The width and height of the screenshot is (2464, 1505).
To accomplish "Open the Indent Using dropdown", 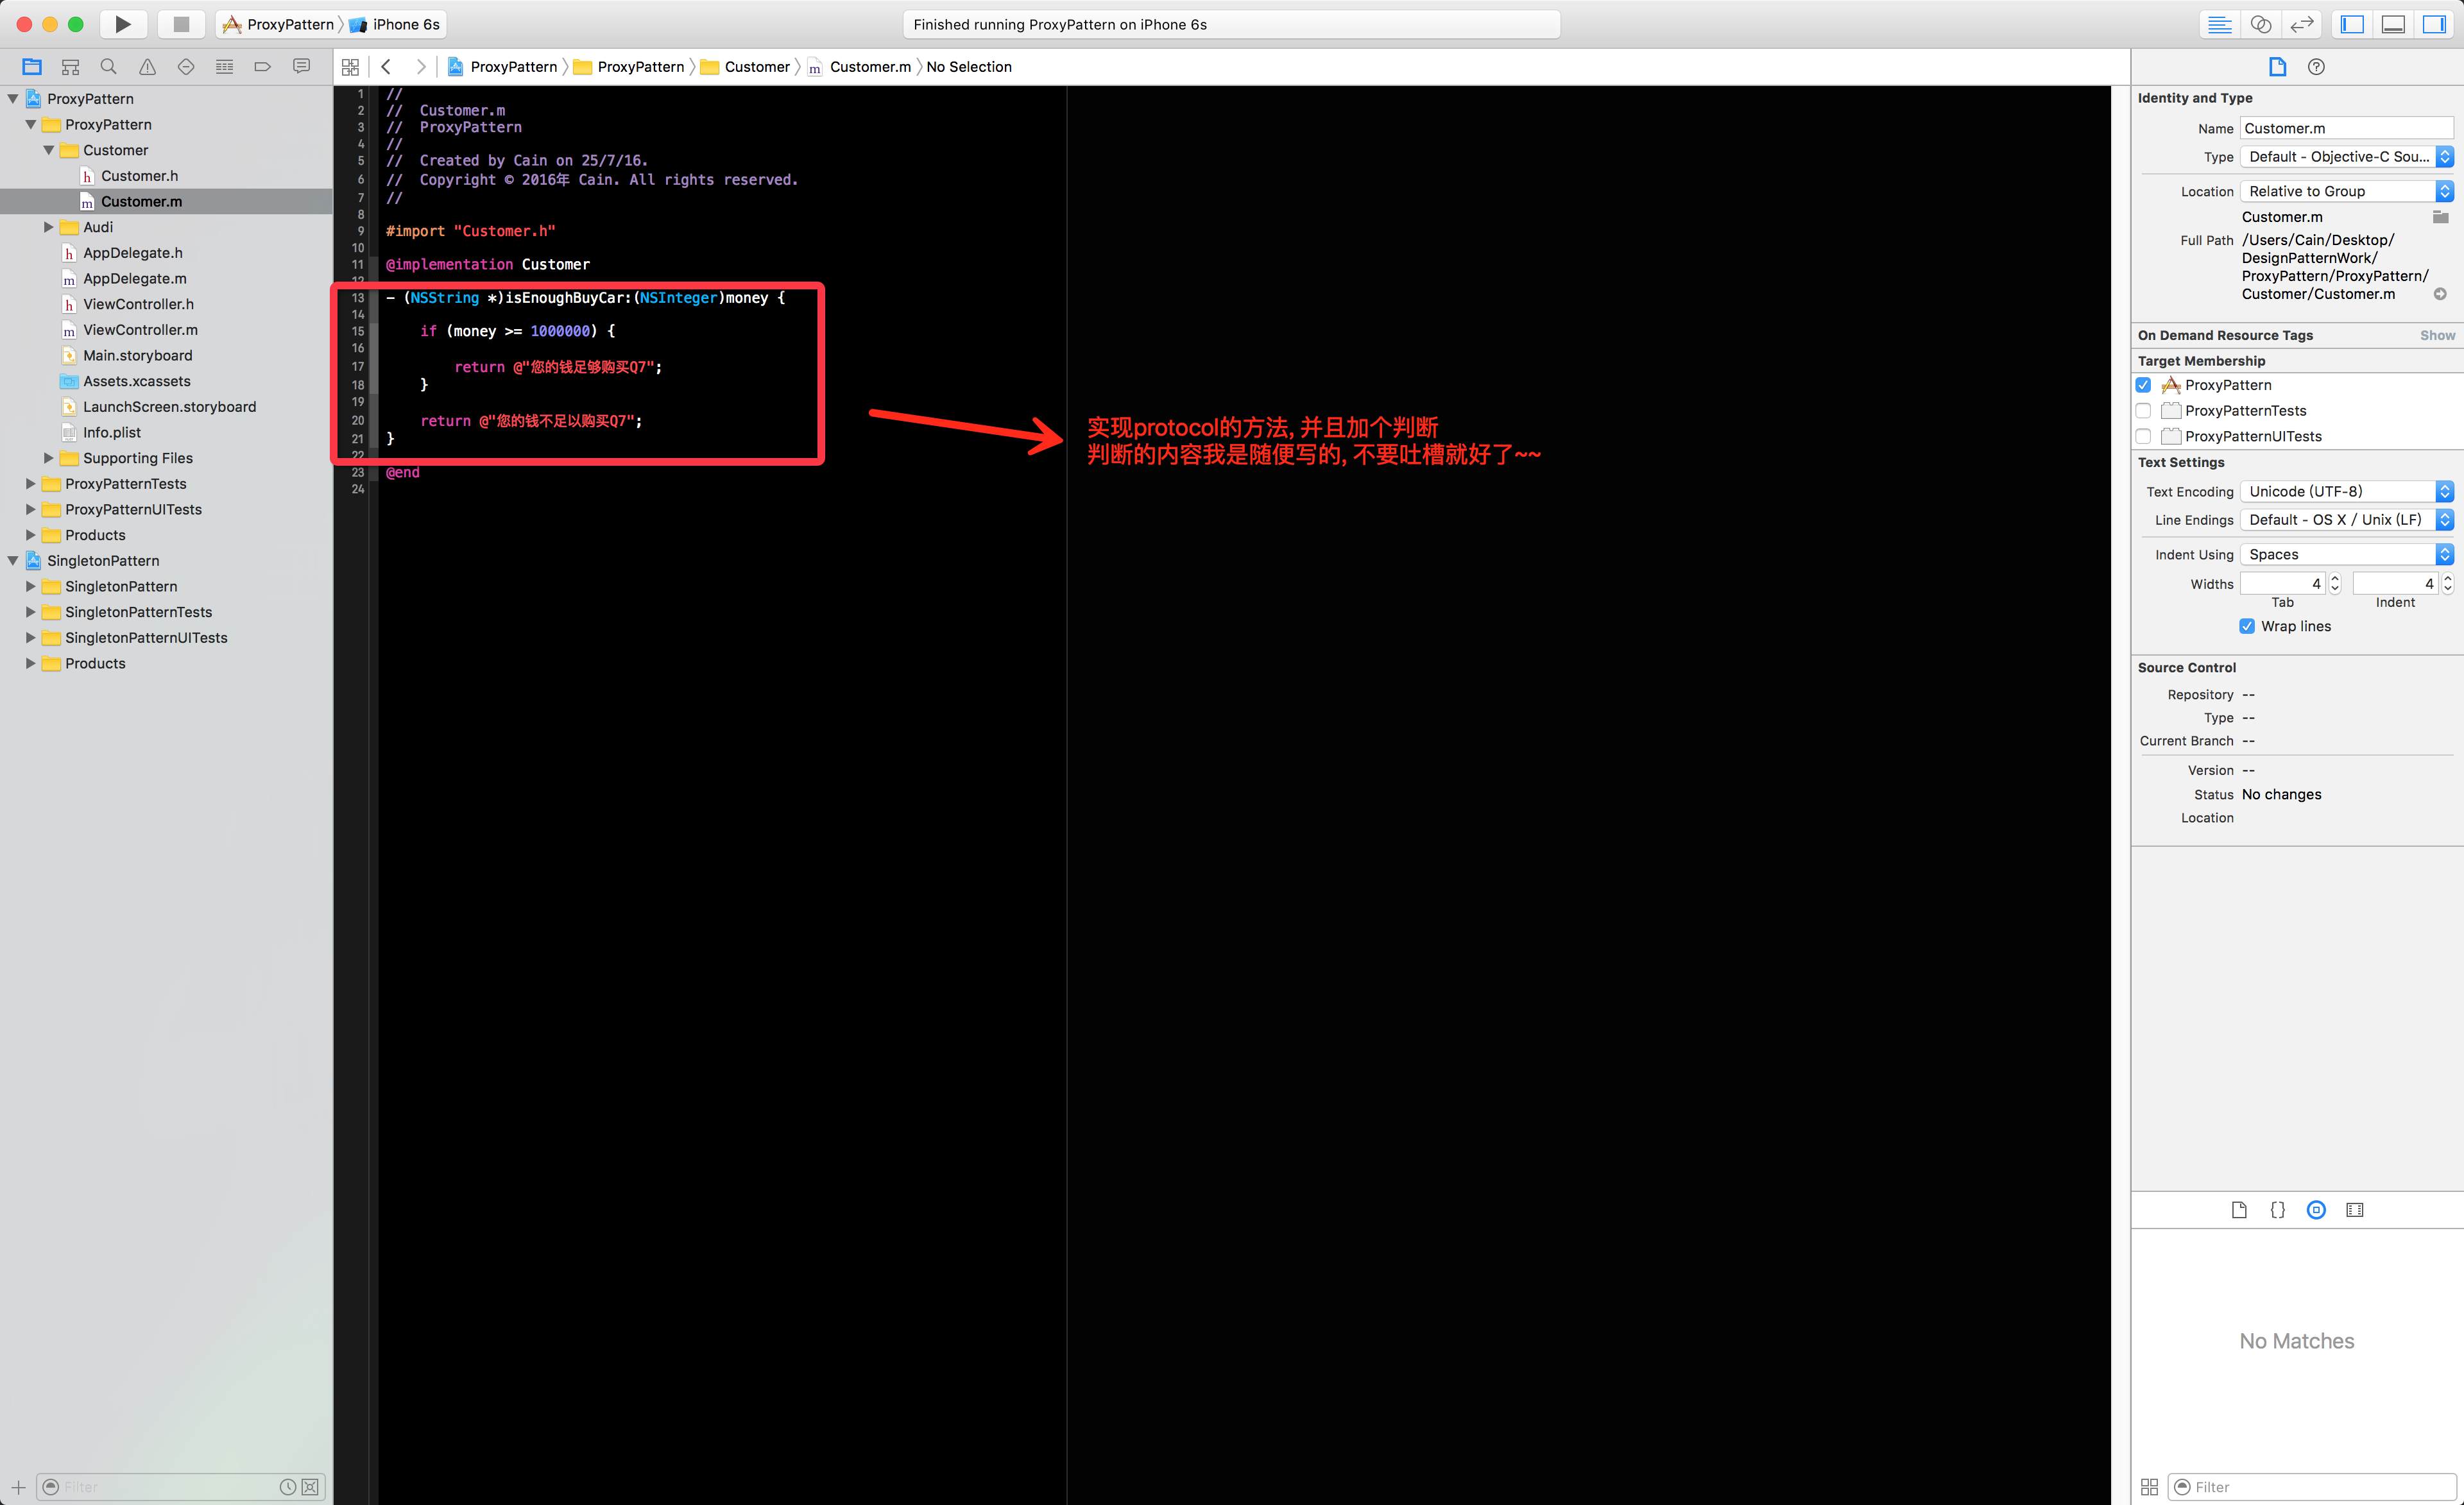I will click(2346, 554).
